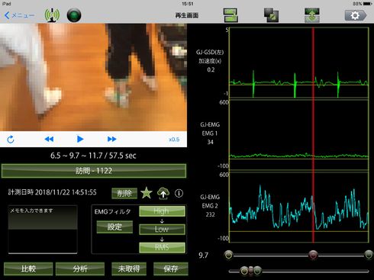Image resolution: width=374 pixels, height=280 pixels.
Task: Tap the EMG 2 value 232
Action: [x=210, y=214]
